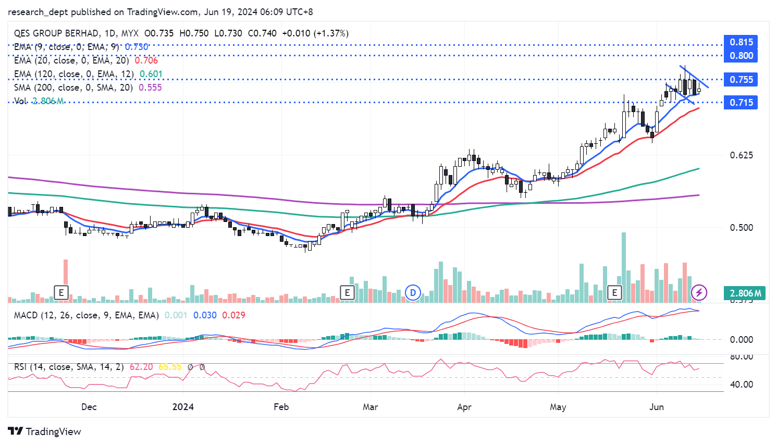Select the 0.800 price level label
Screen dimensions: 777x445
[x=741, y=56]
